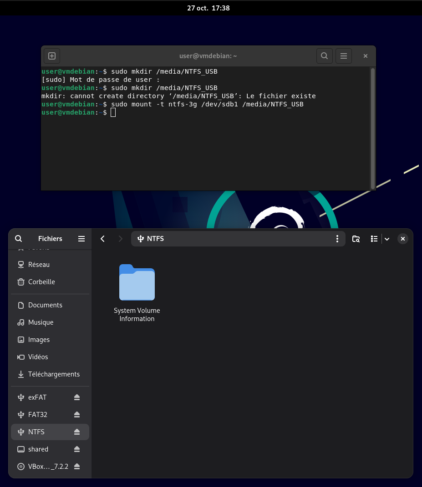The image size is (422, 487).
Task: Eject the VBox disc image
Action: [77, 467]
